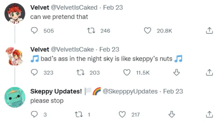
Task: Like the tweet with 20.8K likes
Action: [x=148, y=31]
